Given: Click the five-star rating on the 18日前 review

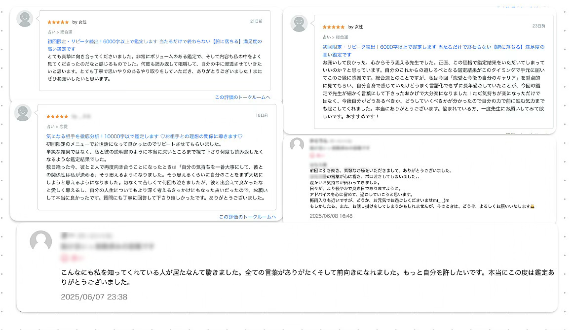Looking at the screenshot, I should coord(57,116).
